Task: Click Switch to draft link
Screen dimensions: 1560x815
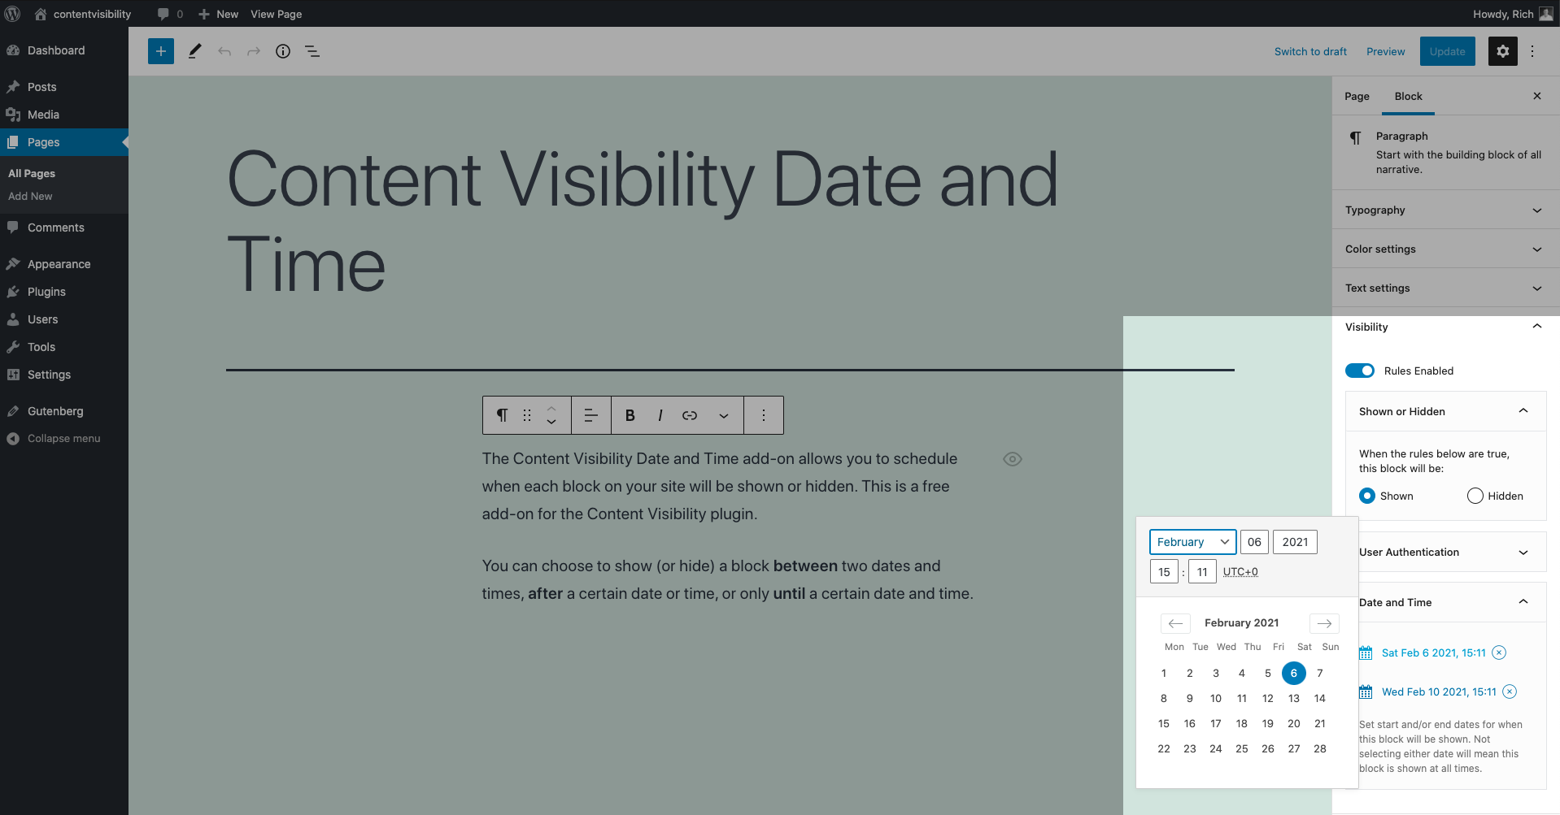Action: coord(1310,51)
